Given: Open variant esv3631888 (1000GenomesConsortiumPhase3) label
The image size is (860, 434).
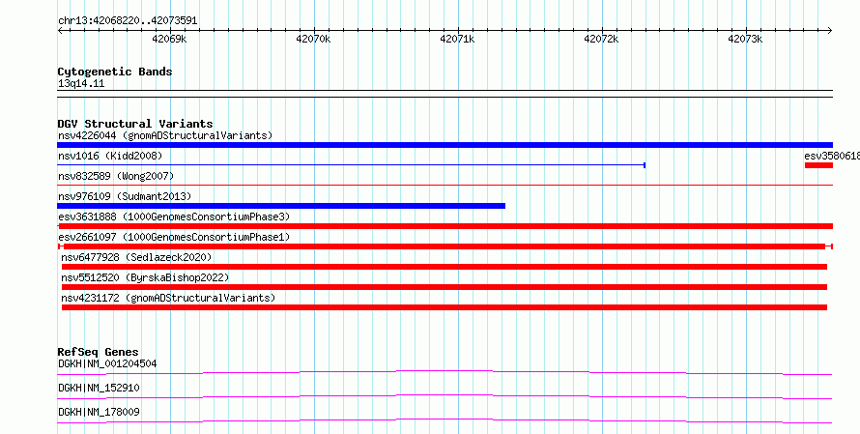Looking at the screenshot, I should tap(174, 217).
